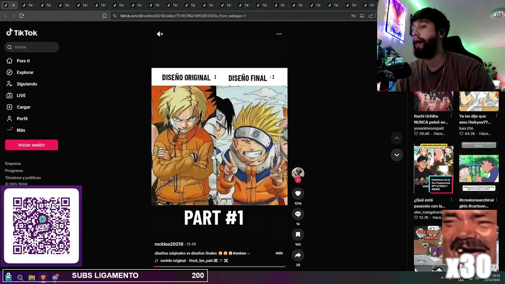Click the tiktok.com URL address bar
Viewport: 505px width, 284px height.
pos(183,16)
